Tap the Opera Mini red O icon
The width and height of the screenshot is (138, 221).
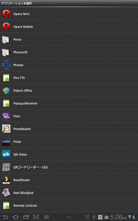click(6, 14)
